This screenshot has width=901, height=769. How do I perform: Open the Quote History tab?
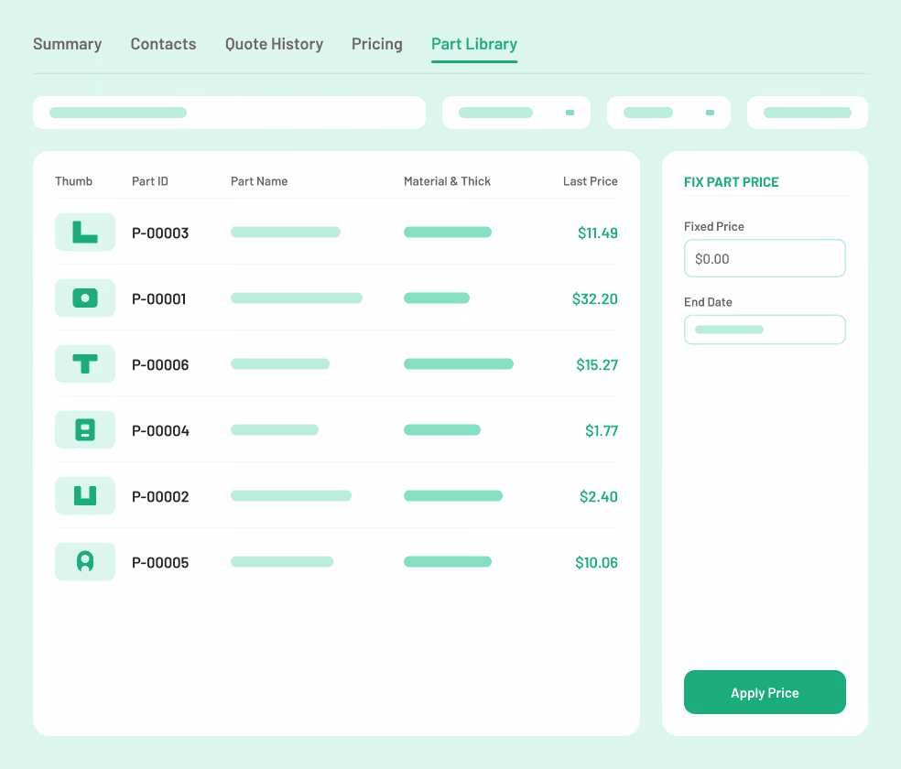coord(274,44)
